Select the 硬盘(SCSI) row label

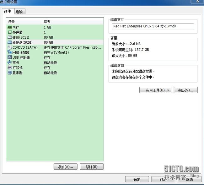coord(21,37)
